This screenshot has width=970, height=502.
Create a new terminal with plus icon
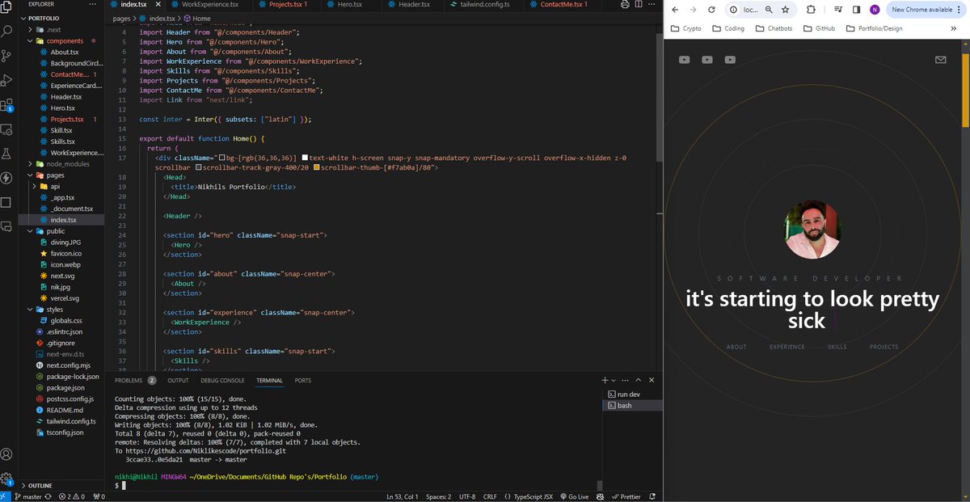(x=605, y=380)
